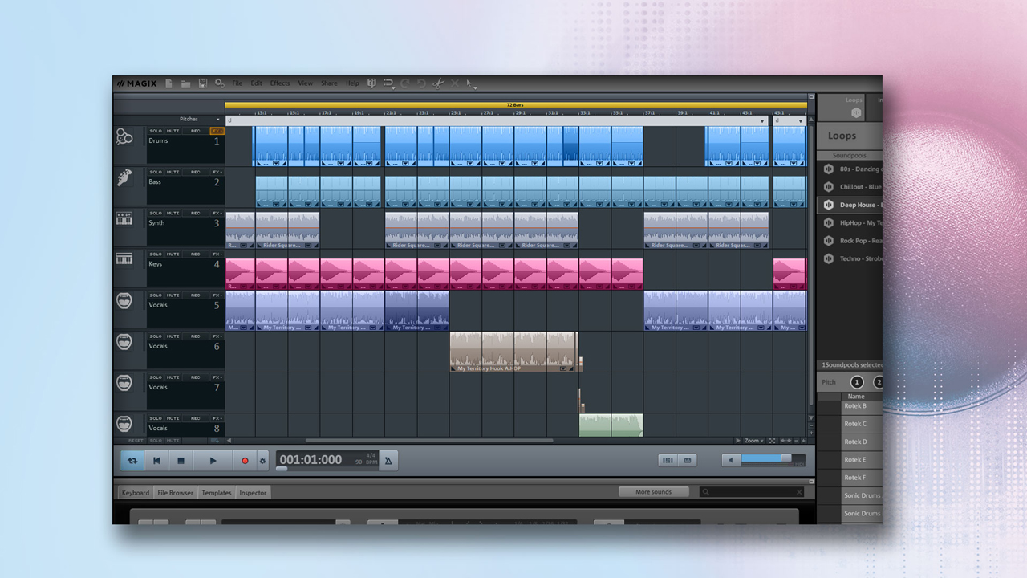Click the metronome icon

coord(388,460)
